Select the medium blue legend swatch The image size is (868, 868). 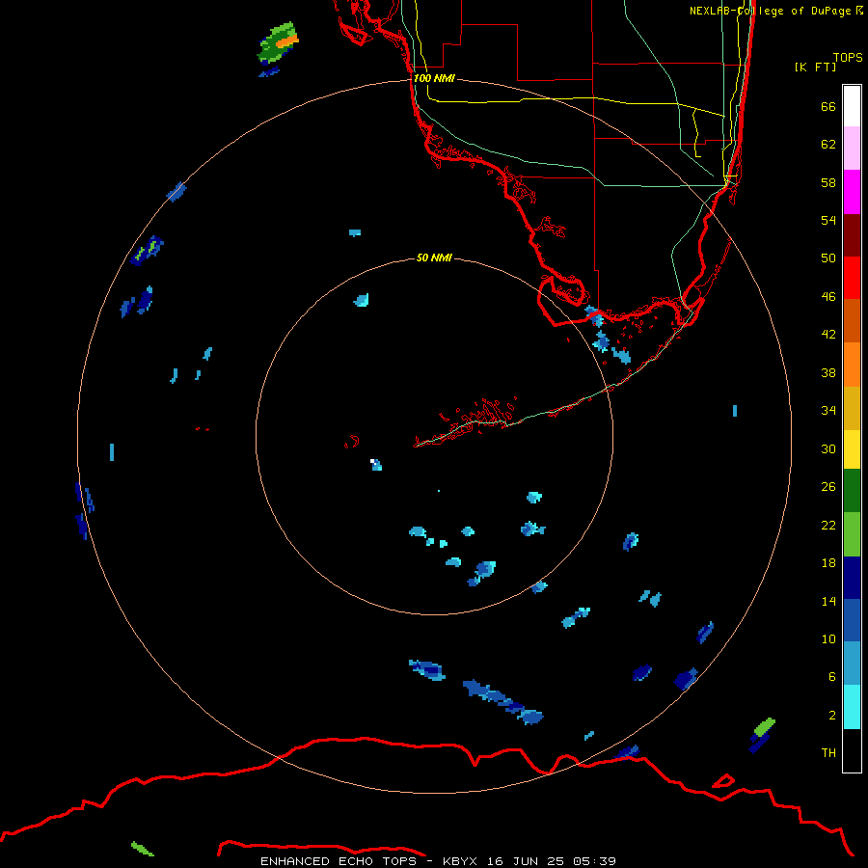click(x=852, y=620)
